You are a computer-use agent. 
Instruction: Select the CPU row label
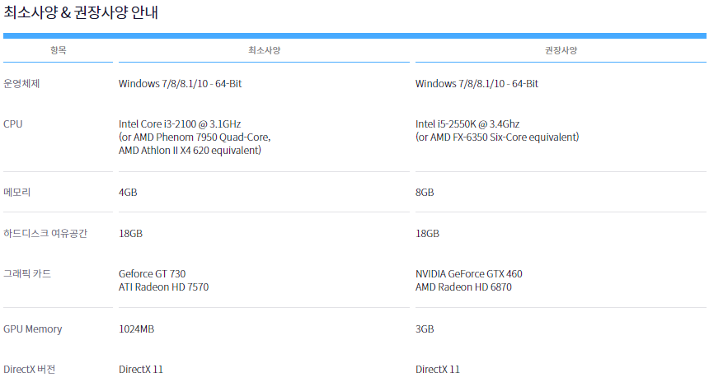click(x=12, y=123)
